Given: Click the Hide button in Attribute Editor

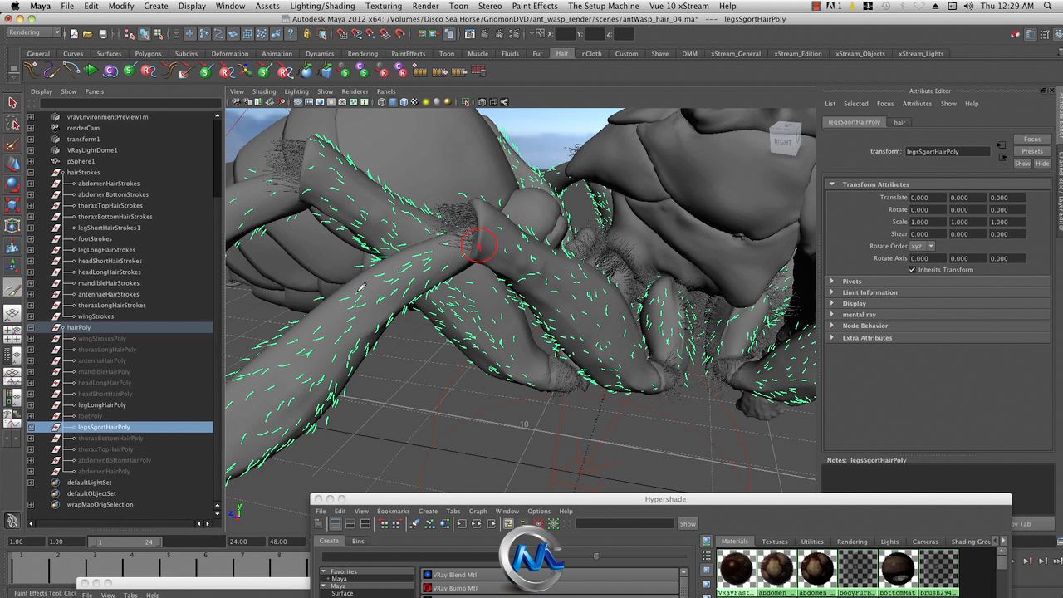Looking at the screenshot, I should click(1042, 164).
